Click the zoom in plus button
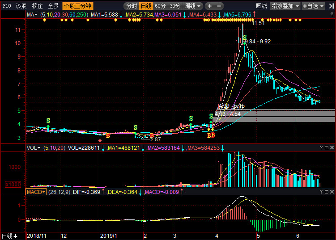 click(209, 6)
